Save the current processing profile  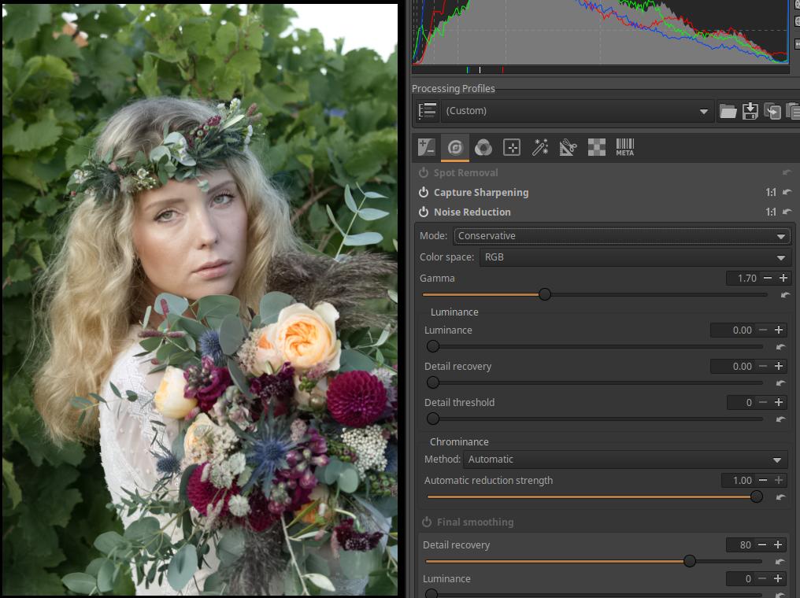coord(750,112)
